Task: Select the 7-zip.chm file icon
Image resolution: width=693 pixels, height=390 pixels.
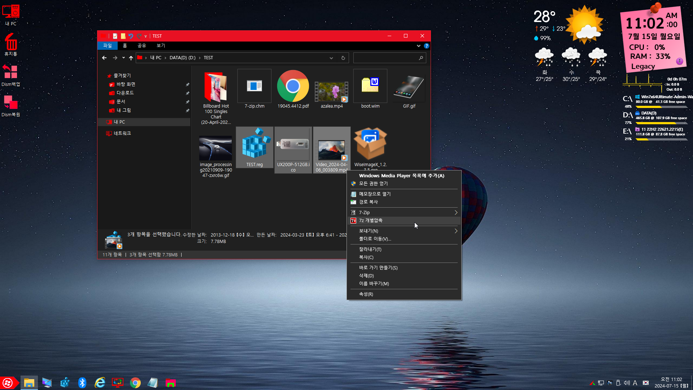Action: [x=254, y=86]
